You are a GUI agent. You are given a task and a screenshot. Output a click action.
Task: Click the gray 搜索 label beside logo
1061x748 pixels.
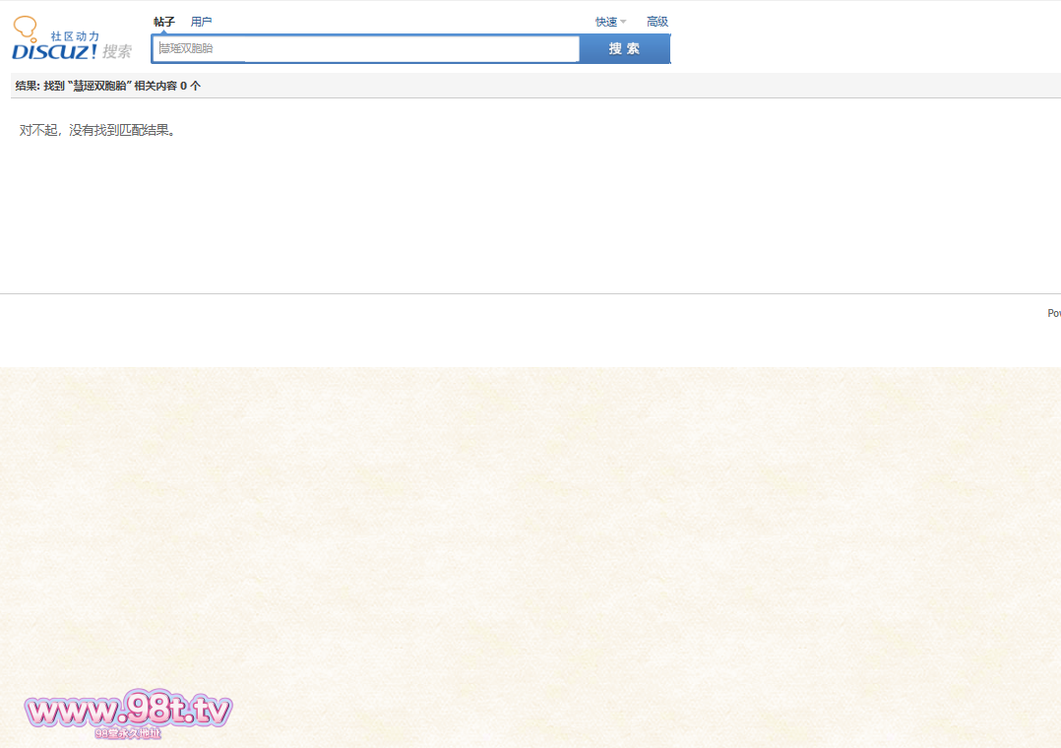point(117,52)
